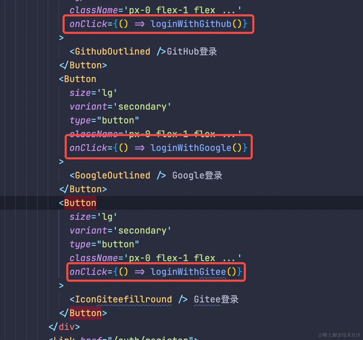Click the loginWithGitee function call

[188, 272]
